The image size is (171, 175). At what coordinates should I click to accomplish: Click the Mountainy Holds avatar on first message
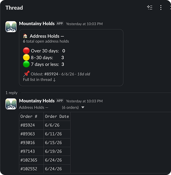[x=11, y=27]
